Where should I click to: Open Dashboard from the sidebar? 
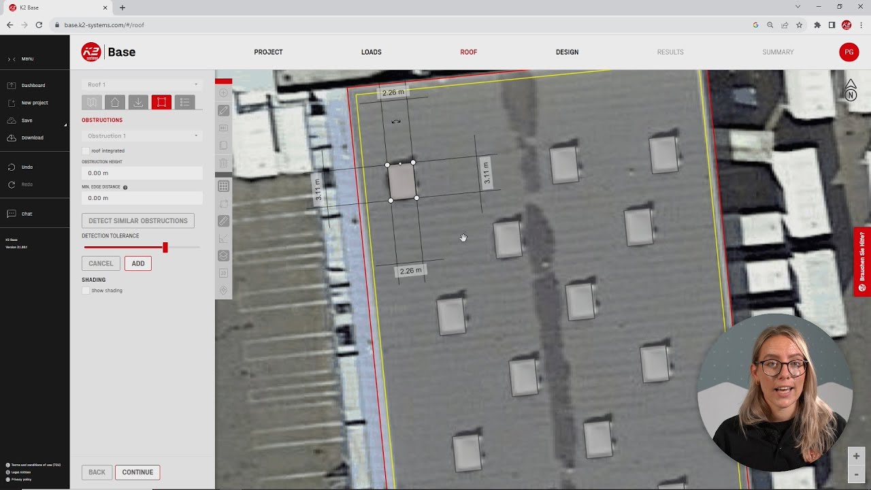pyautogui.click(x=27, y=86)
